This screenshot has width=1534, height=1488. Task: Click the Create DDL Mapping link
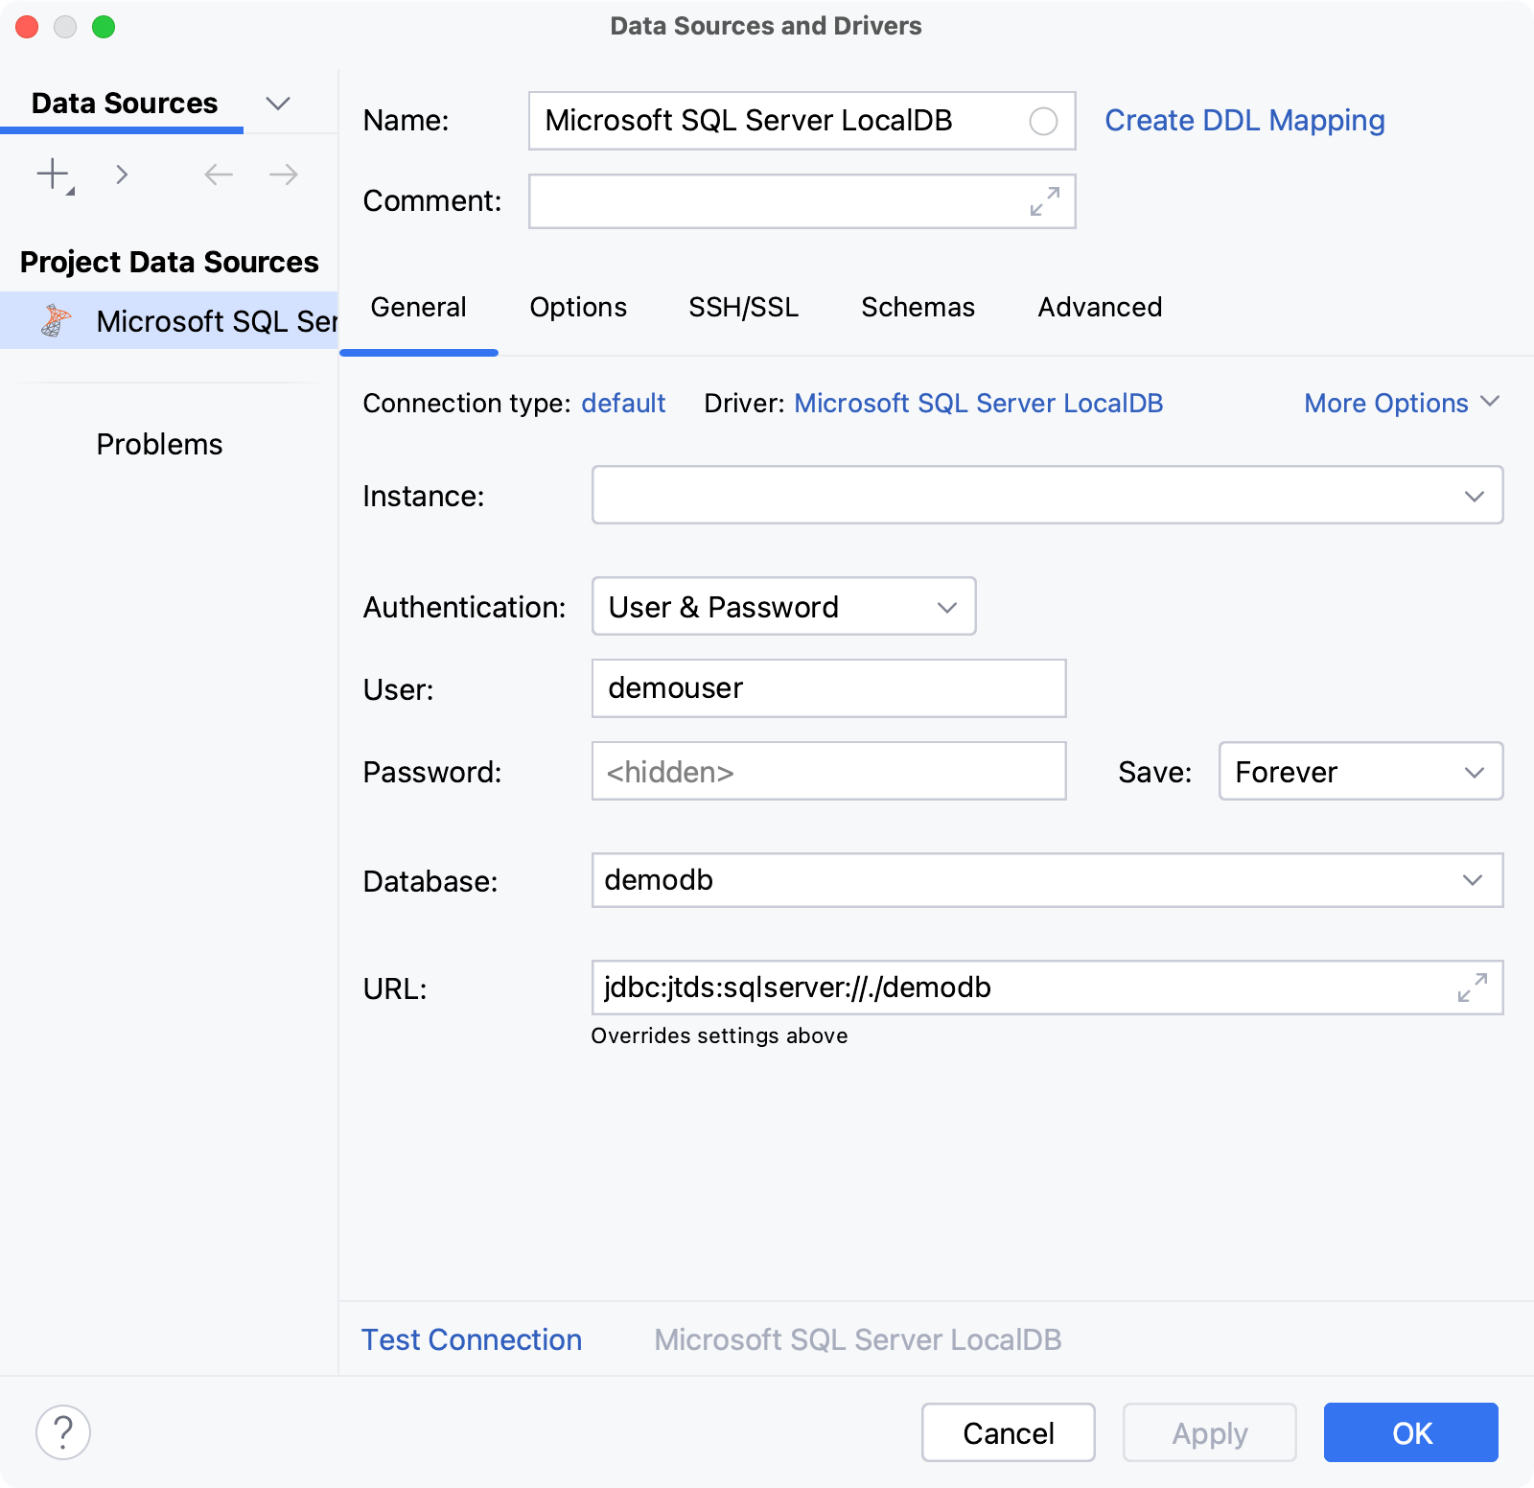(x=1243, y=120)
